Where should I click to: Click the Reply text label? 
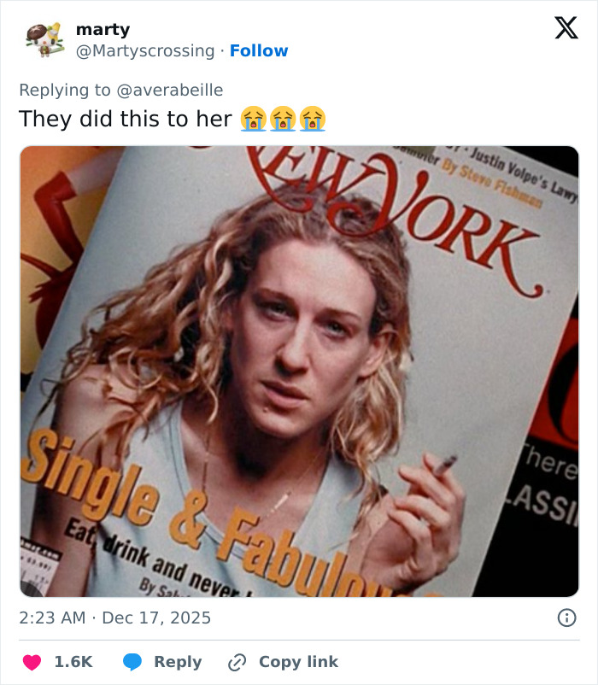pyautogui.click(x=177, y=661)
